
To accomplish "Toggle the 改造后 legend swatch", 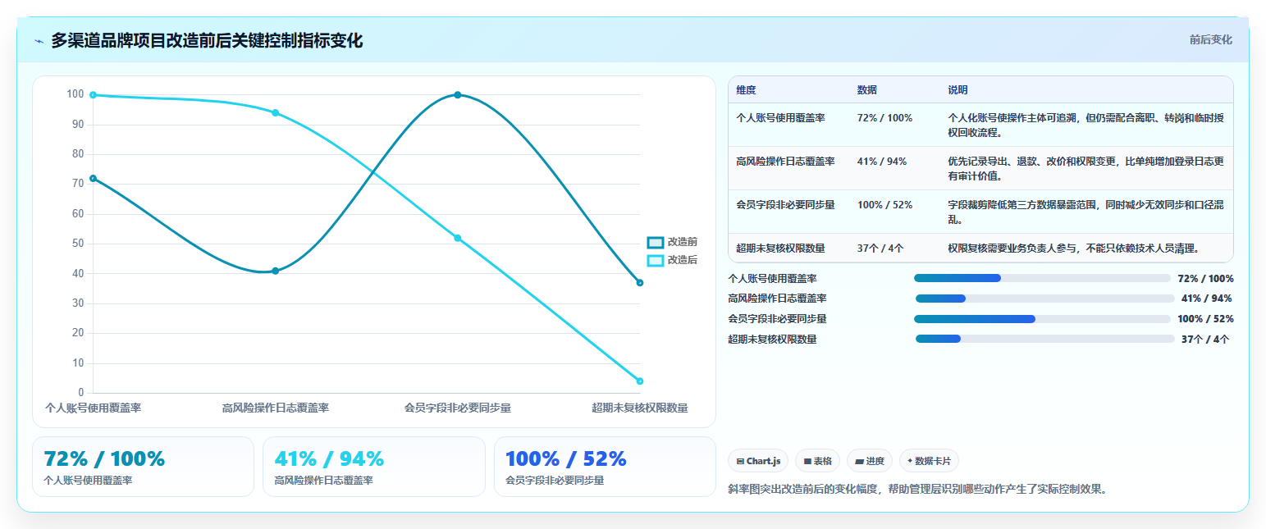I will pyautogui.click(x=655, y=260).
